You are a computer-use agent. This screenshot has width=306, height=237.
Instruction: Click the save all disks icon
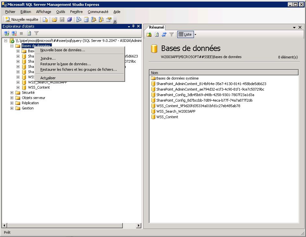pos(69,19)
